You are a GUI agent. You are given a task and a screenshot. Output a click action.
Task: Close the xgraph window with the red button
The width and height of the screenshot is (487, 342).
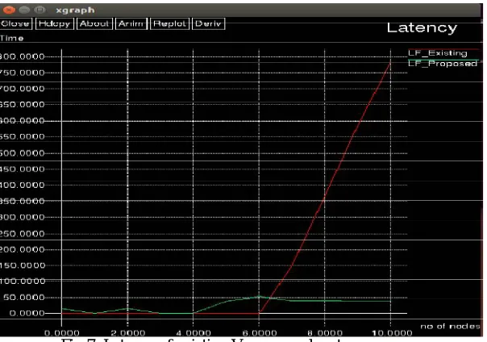[9, 10]
